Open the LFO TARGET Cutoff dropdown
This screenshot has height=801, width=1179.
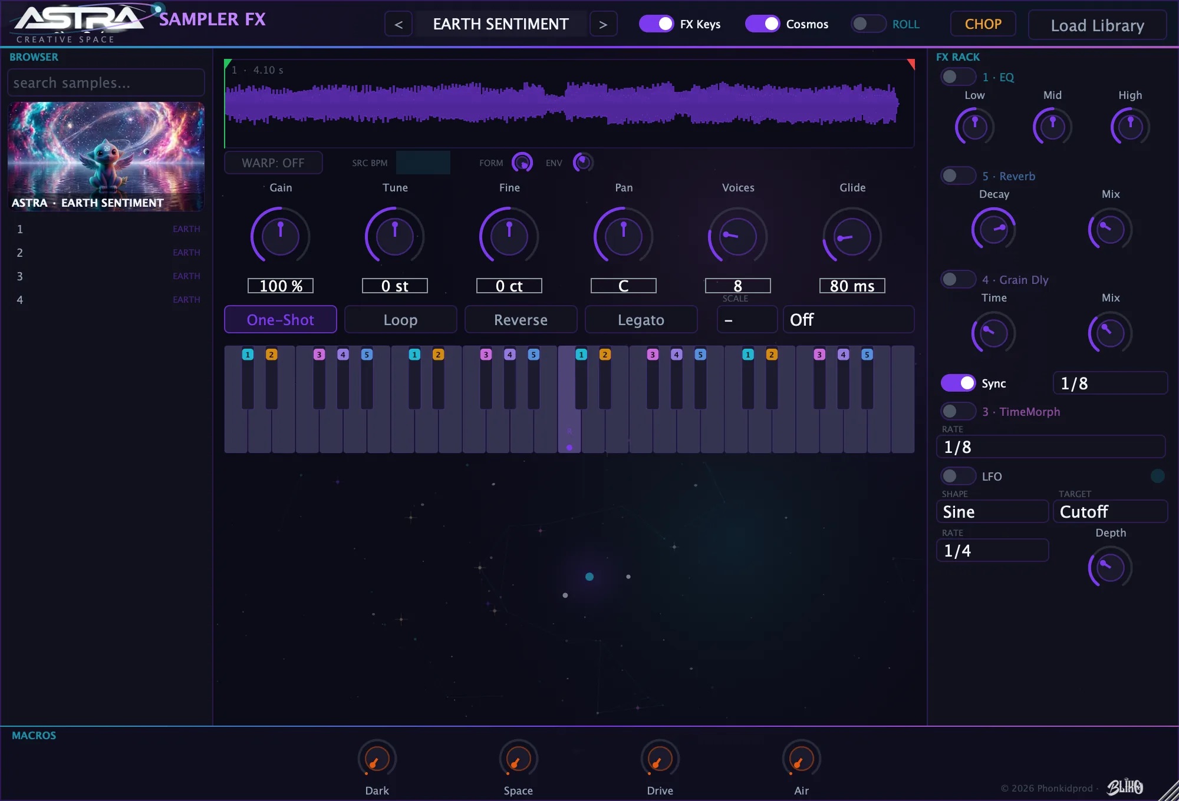[1110, 511]
